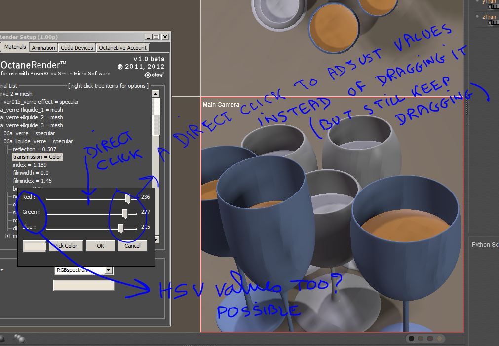Select the filmindex = 1.45 row

[x=32, y=181]
